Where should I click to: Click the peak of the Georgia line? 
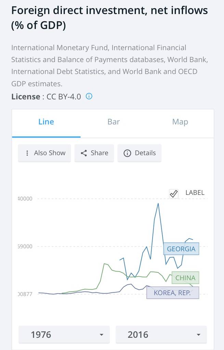point(158,204)
